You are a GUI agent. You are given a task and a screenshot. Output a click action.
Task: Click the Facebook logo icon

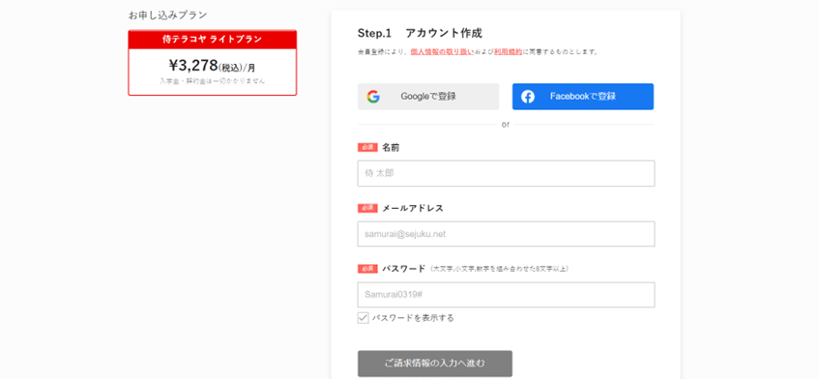(x=527, y=97)
